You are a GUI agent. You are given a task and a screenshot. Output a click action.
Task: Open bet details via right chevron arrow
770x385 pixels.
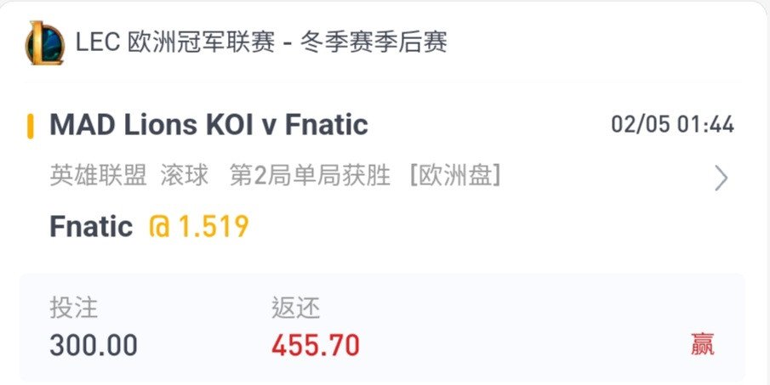pyautogui.click(x=721, y=178)
